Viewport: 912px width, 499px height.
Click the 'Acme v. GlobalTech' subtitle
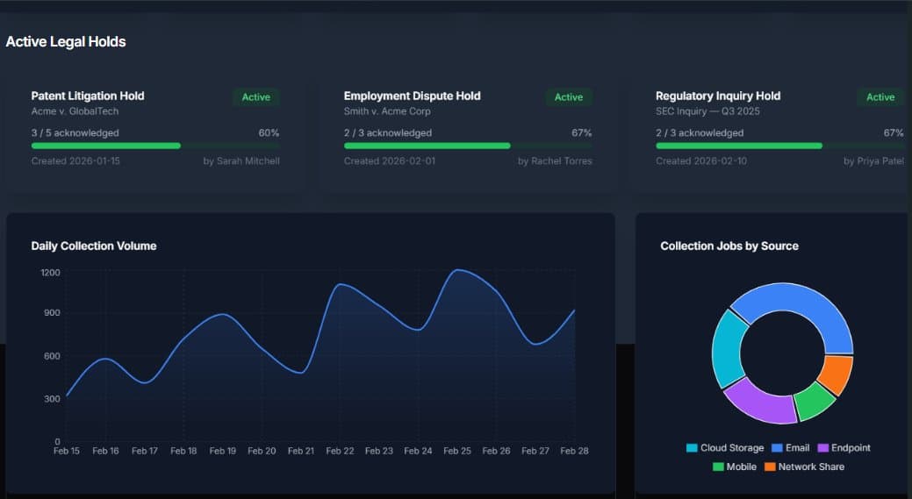click(x=75, y=111)
